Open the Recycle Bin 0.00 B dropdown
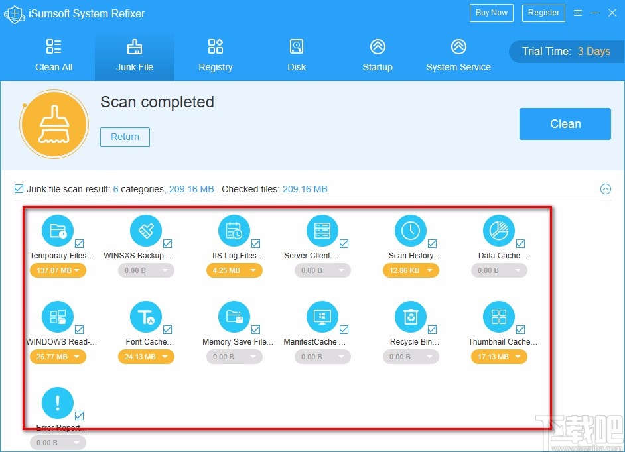Viewport: 625px width, 452px height. [x=411, y=357]
